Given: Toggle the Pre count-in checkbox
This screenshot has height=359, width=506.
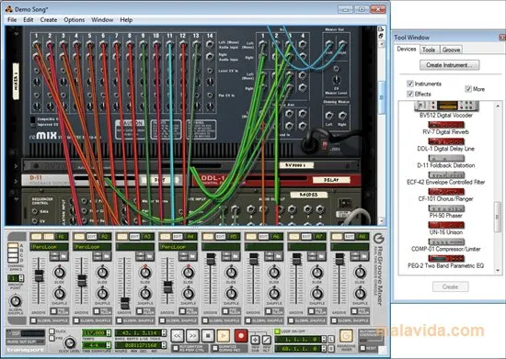Looking at the screenshot, I should [x=52, y=338].
